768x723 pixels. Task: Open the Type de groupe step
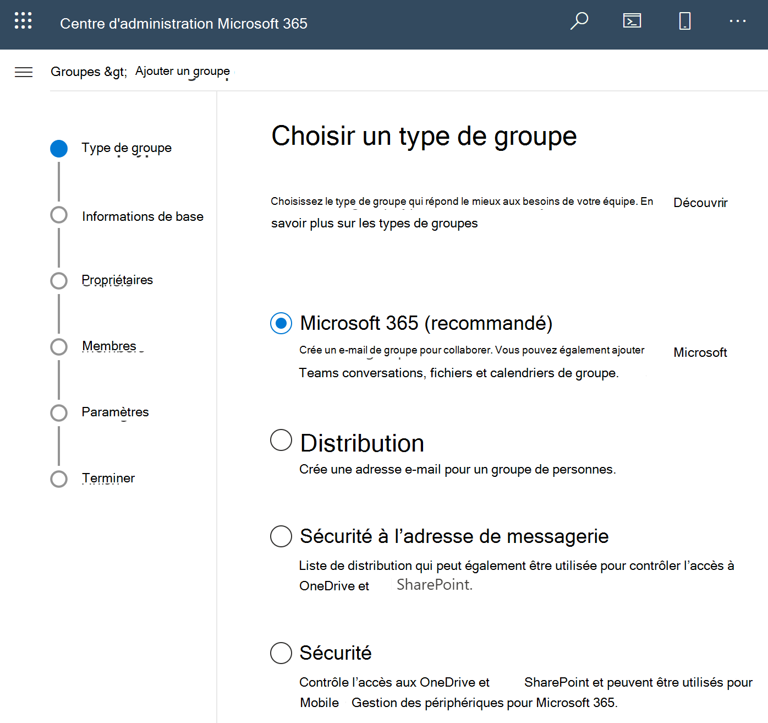click(127, 148)
